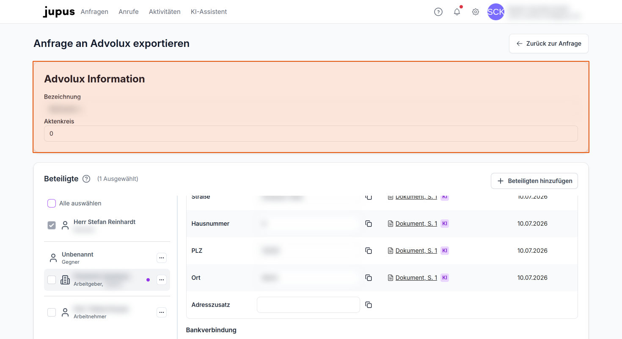
Task: Click the (1 Ausgewählt) counter
Action: click(118, 179)
